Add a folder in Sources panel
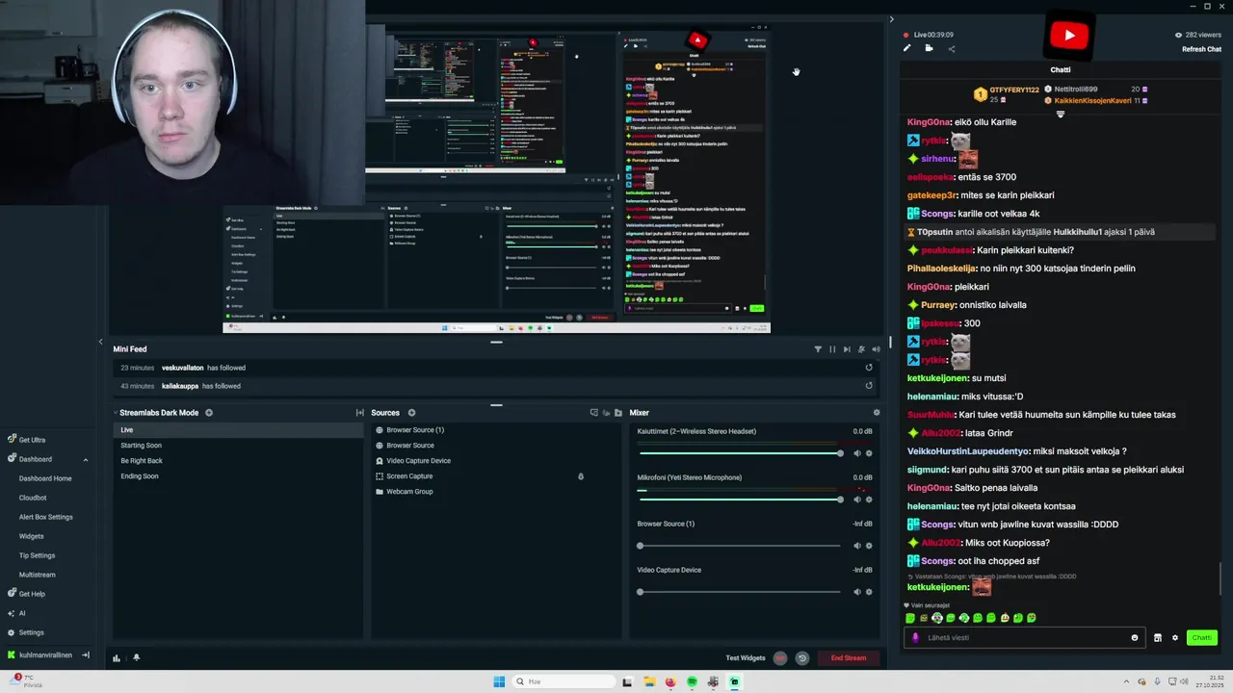Image resolution: width=1233 pixels, height=693 pixels. pyautogui.click(x=618, y=413)
